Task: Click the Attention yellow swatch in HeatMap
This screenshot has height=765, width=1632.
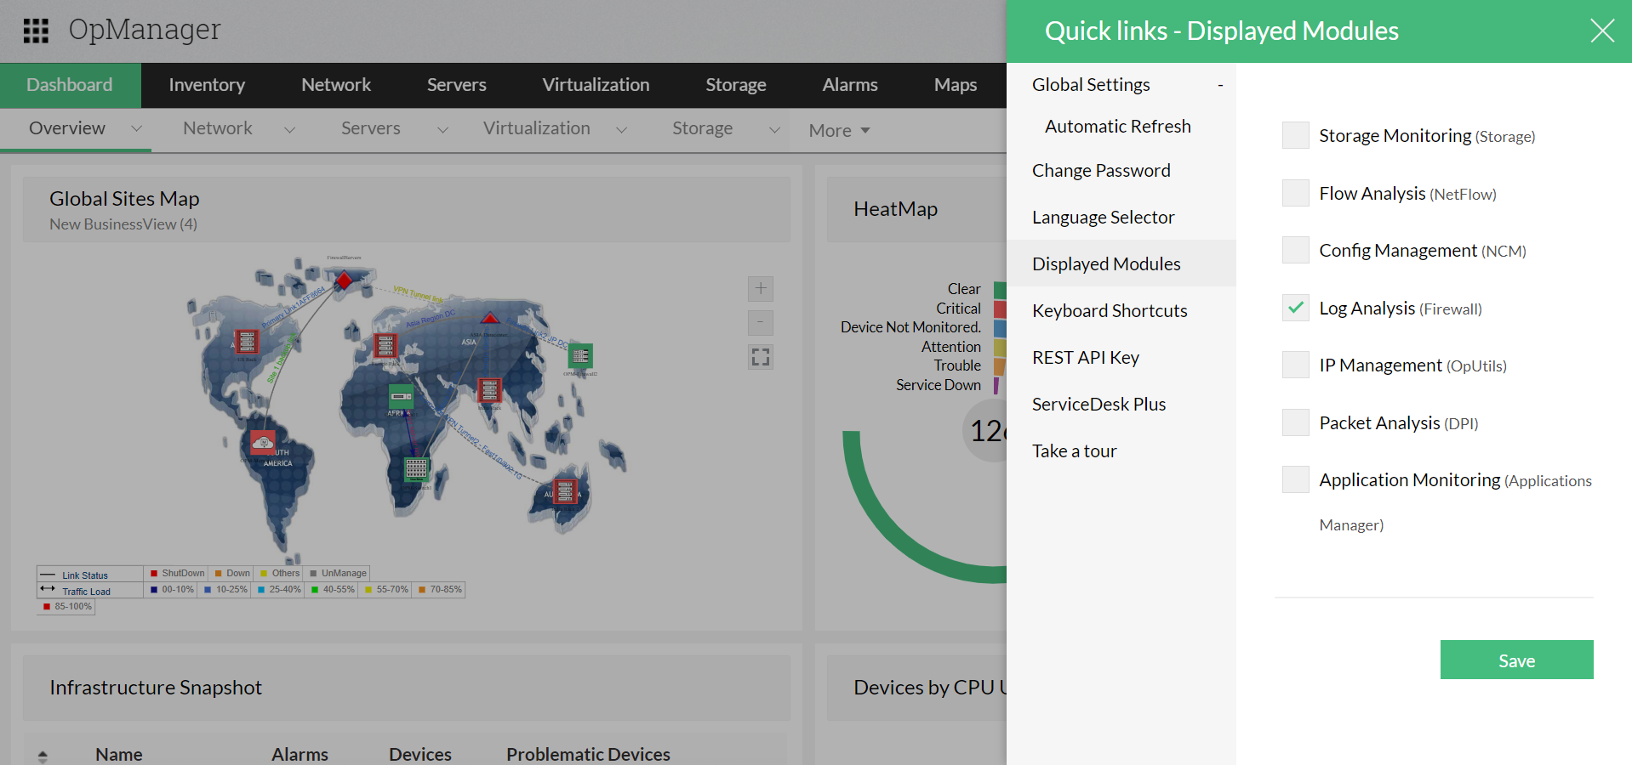Action: click(x=1000, y=347)
